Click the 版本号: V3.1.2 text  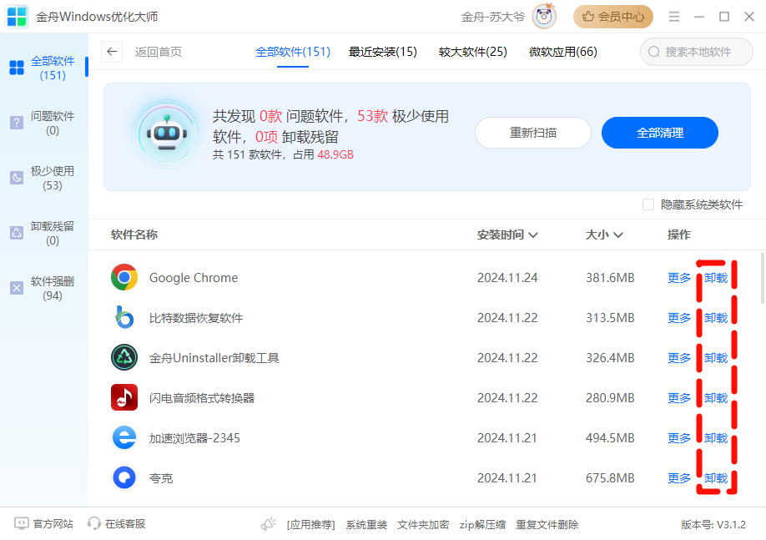coord(713,524)
